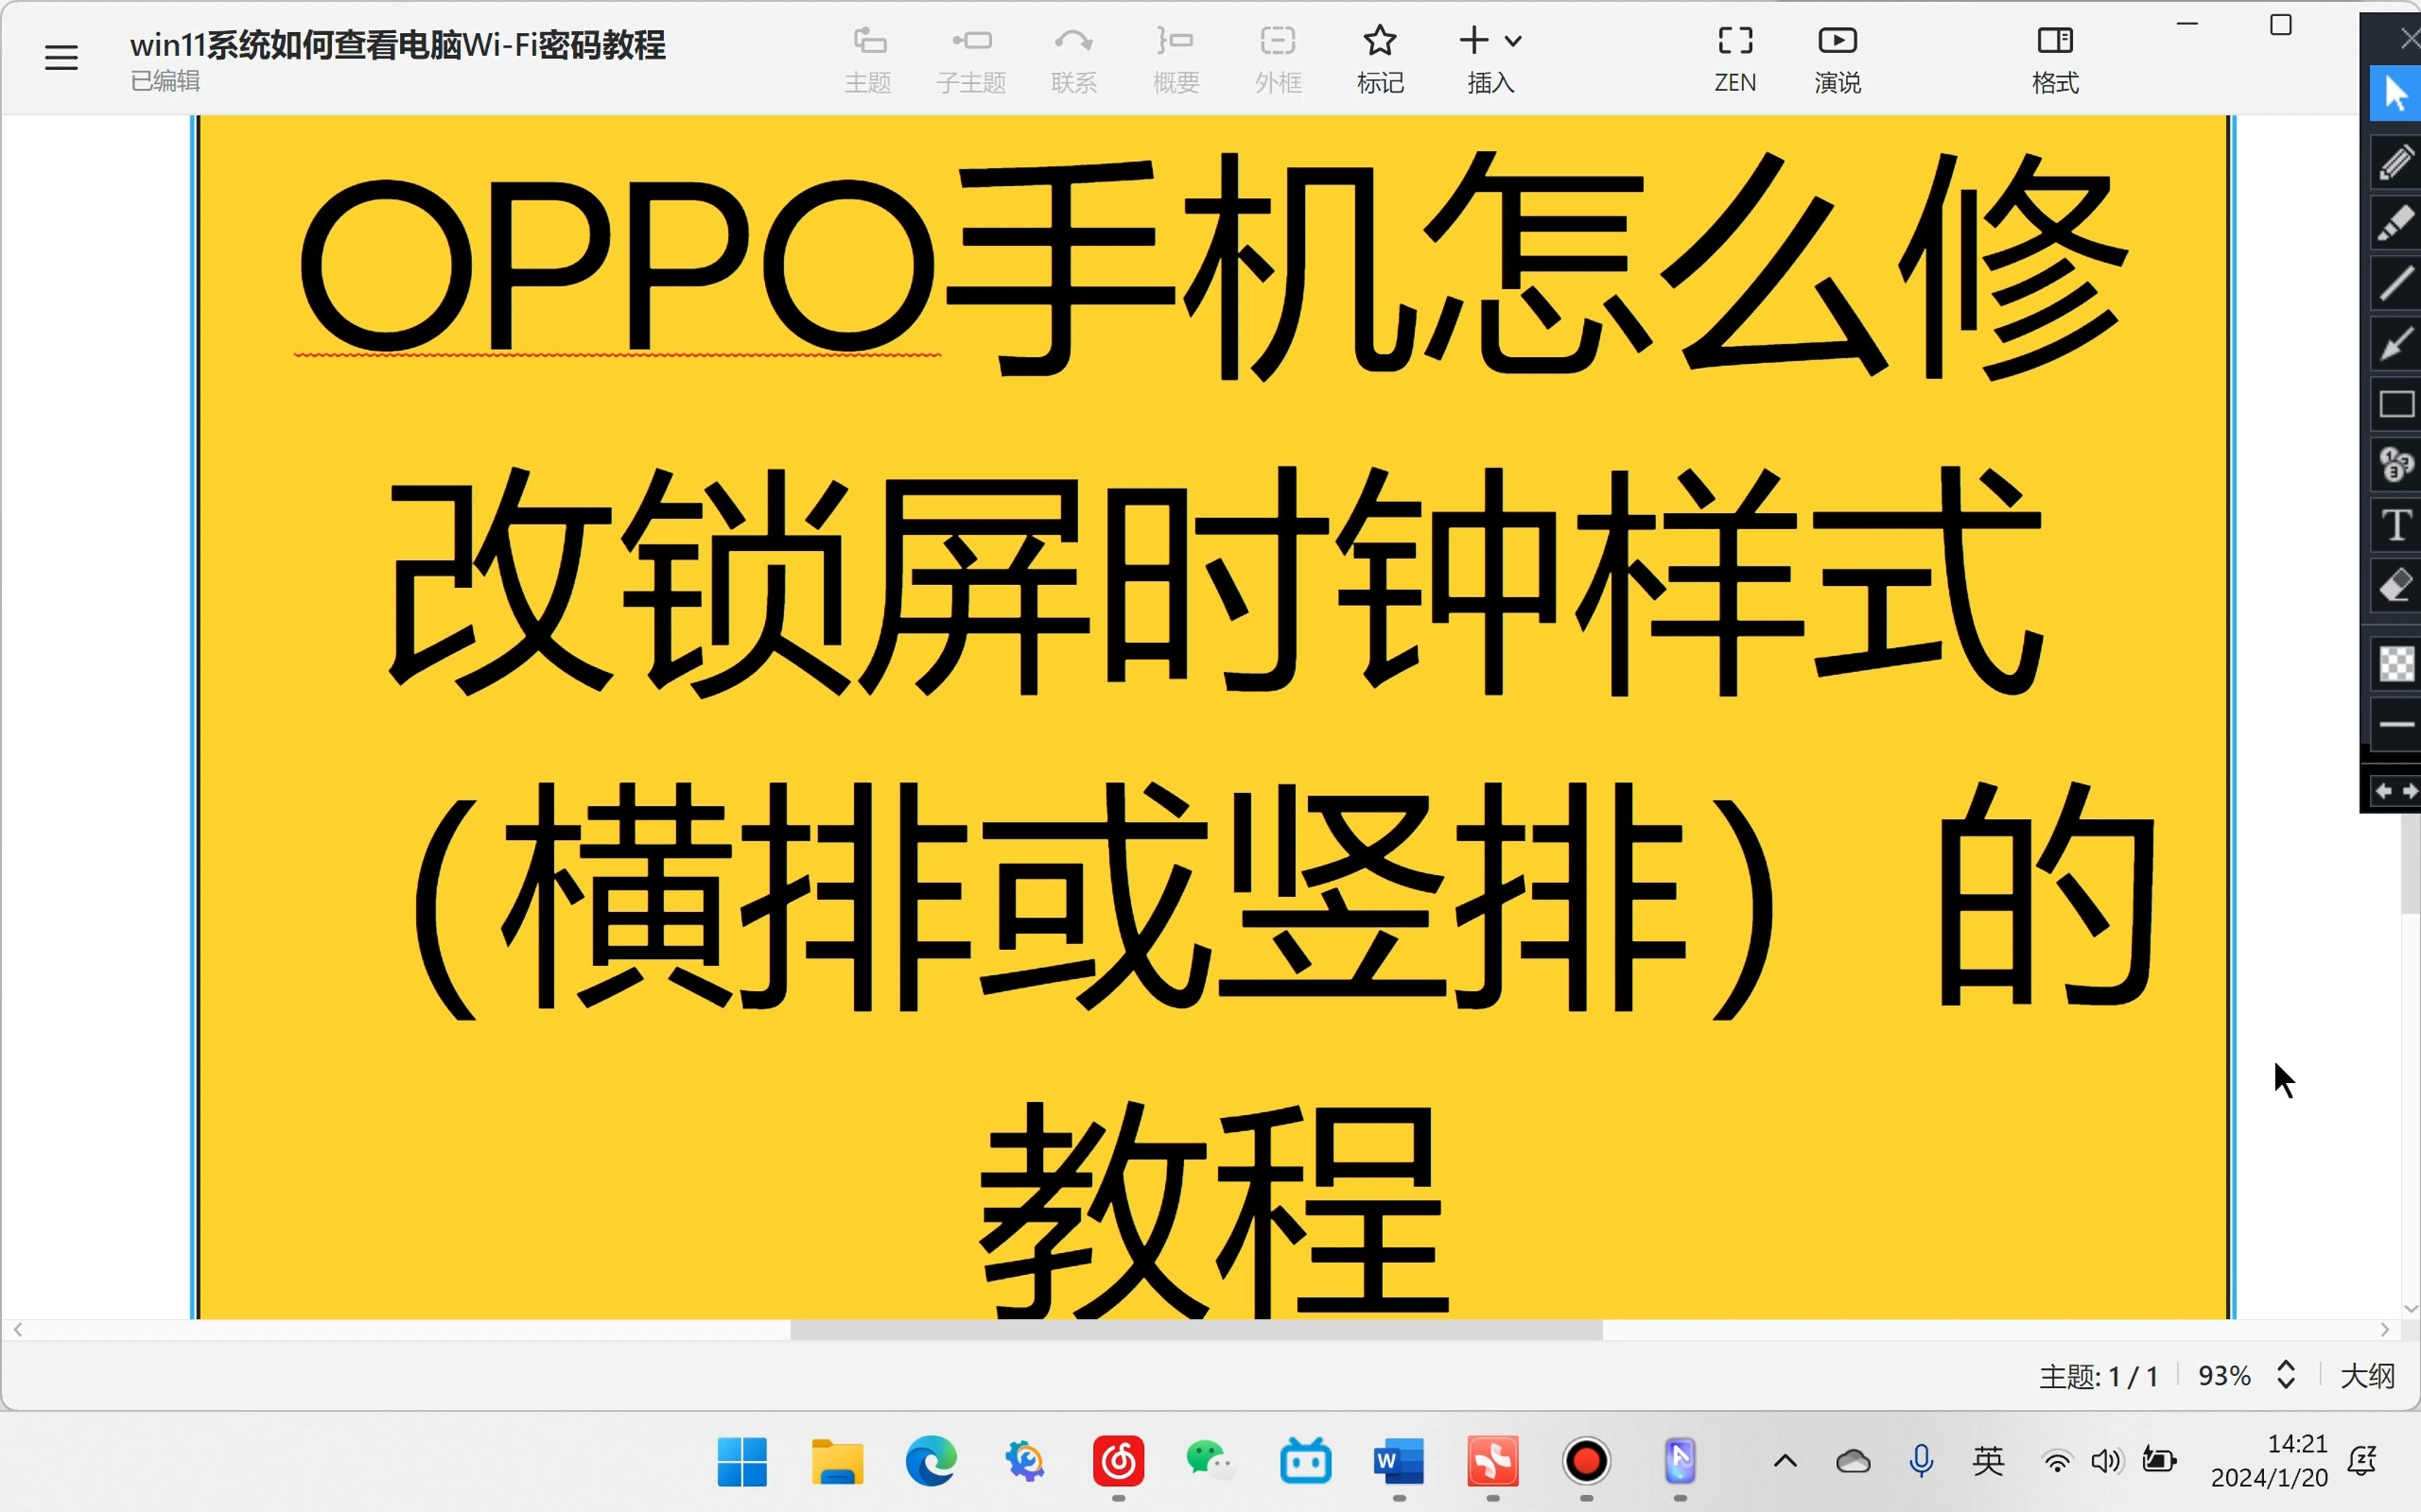Open the purple pointer app on taskbar
Viewport: 2421px width, 1512px height.
pyautogui.click(x=1681, y=1462)
